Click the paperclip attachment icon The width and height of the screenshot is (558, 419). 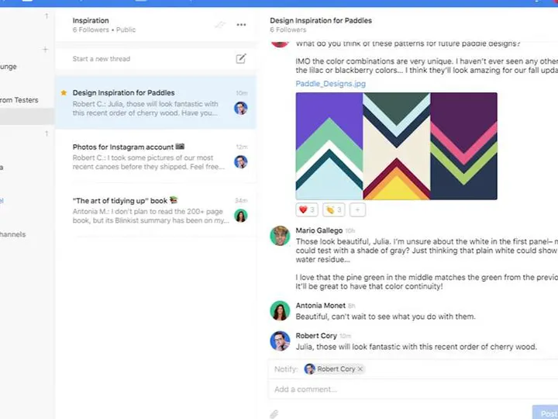click(x=274, y=414)
